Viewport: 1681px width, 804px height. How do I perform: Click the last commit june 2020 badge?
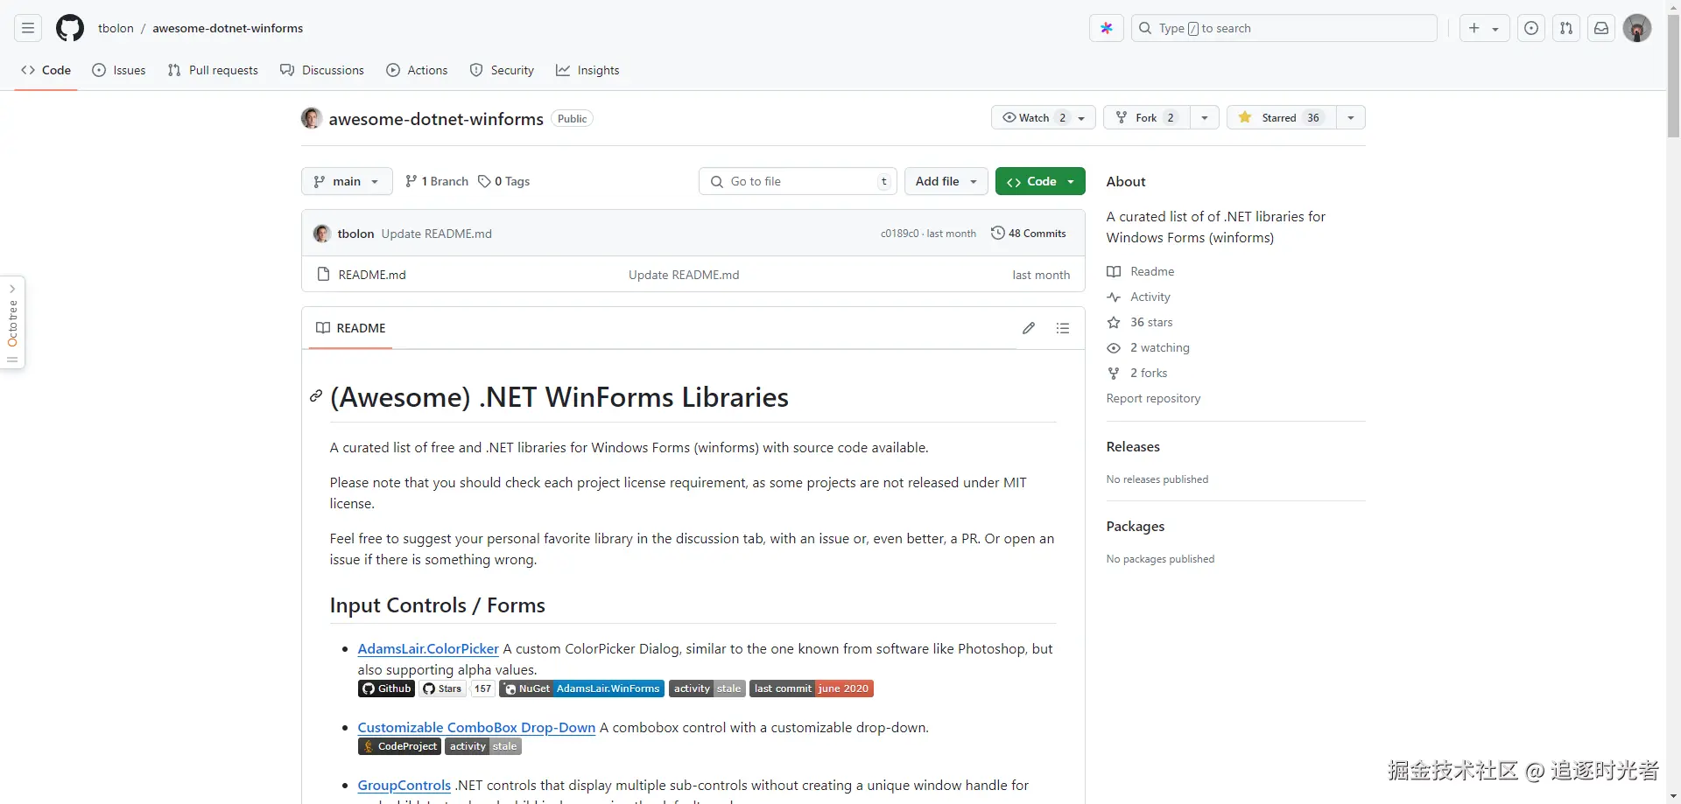[x=812, y=689]
